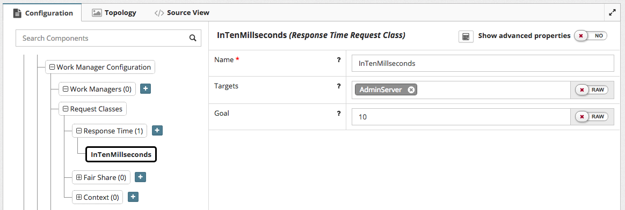Expand the Fair Share (0) node
Viewport: 625px width, 210px height.
click(x=78, y=177)
